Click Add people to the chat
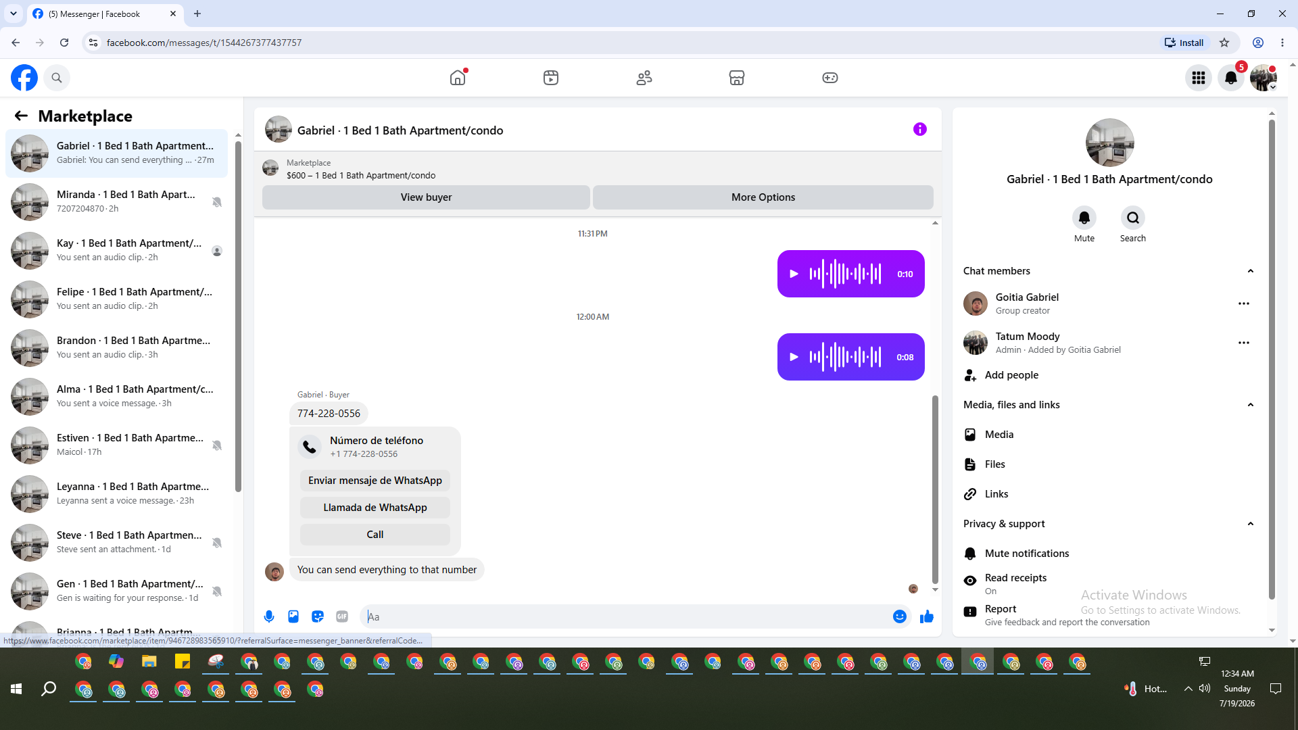Image resolution: width=1298 pixels, height=730 pixels. click(1109, 375)
